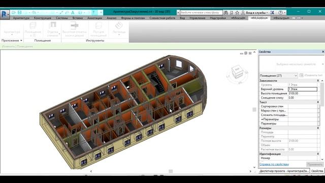Image resolution: width=325 pixels, height=183 pixels.
Task: Open the Mcscad ribbon tab
Action: [x=238, y=18]
